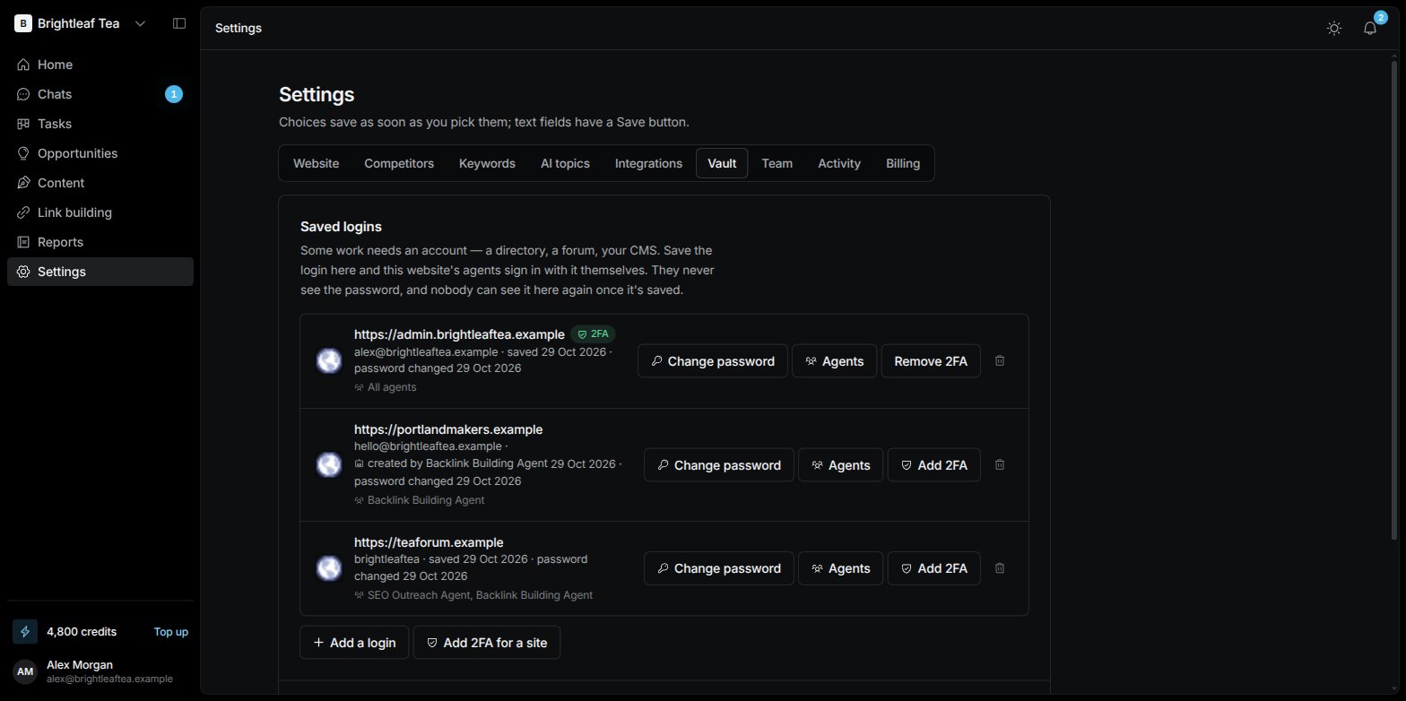Remove 2FA from admin.brightleaftea.example

pos(931,361)
